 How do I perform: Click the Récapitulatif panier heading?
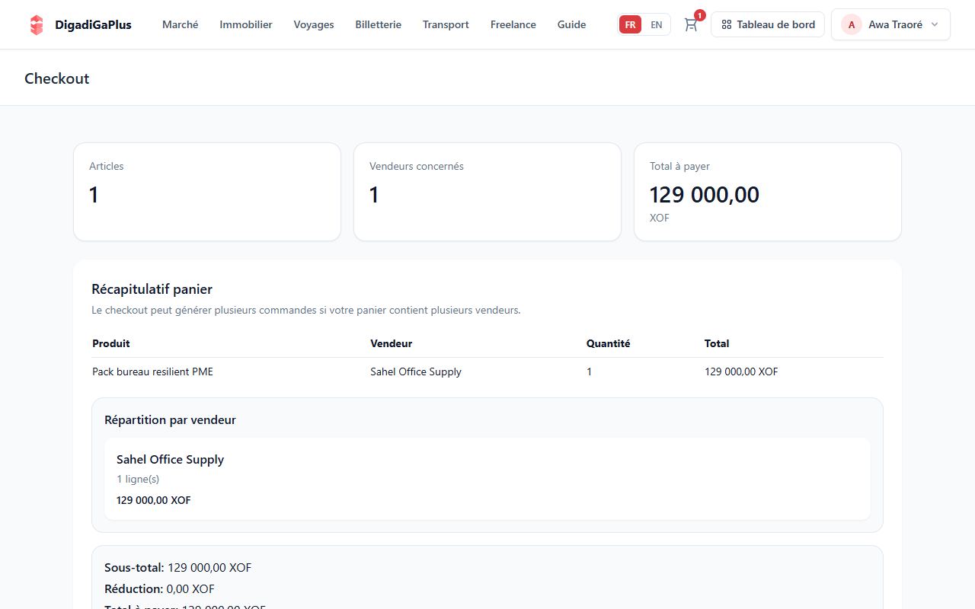(152, 289)
